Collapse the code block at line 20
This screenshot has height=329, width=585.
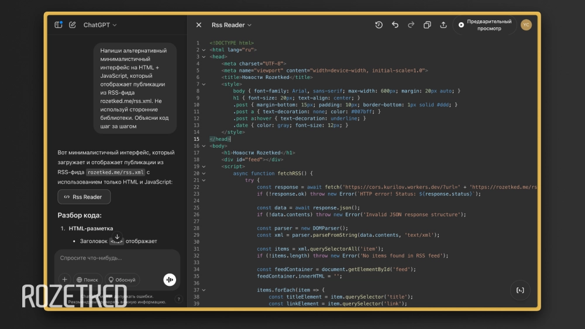point(204,174)
